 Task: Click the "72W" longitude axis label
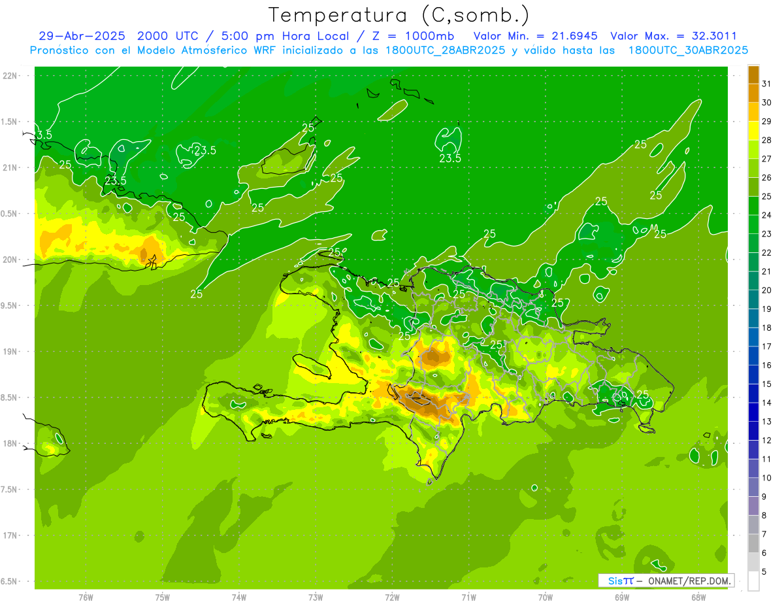click(x=392, y=598)
